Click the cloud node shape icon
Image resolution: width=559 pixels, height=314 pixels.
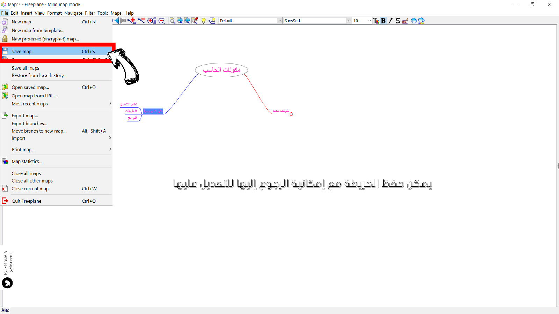coord(414,21)
